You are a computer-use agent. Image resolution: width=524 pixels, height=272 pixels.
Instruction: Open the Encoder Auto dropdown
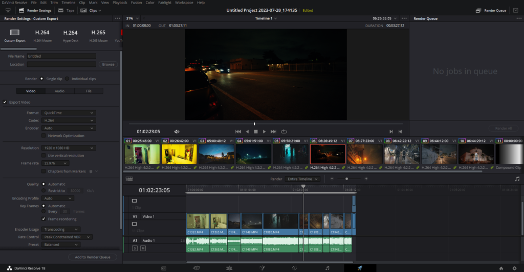pyautogui.click(x=69, y=128)
